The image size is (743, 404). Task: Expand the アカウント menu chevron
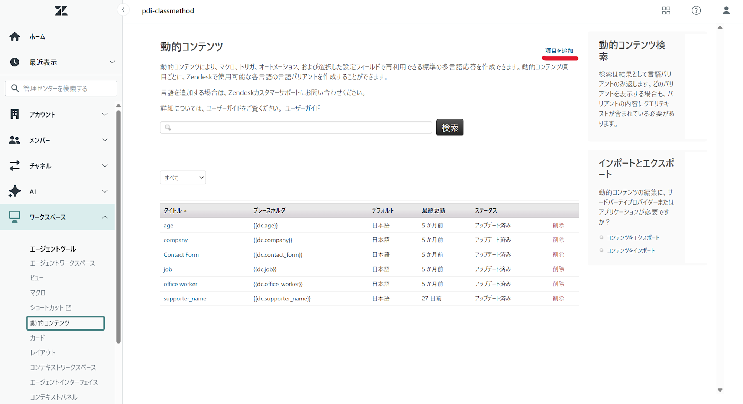105,114
